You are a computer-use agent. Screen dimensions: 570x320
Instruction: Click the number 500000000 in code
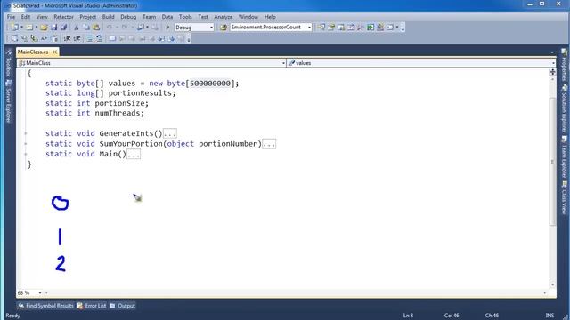210,84
